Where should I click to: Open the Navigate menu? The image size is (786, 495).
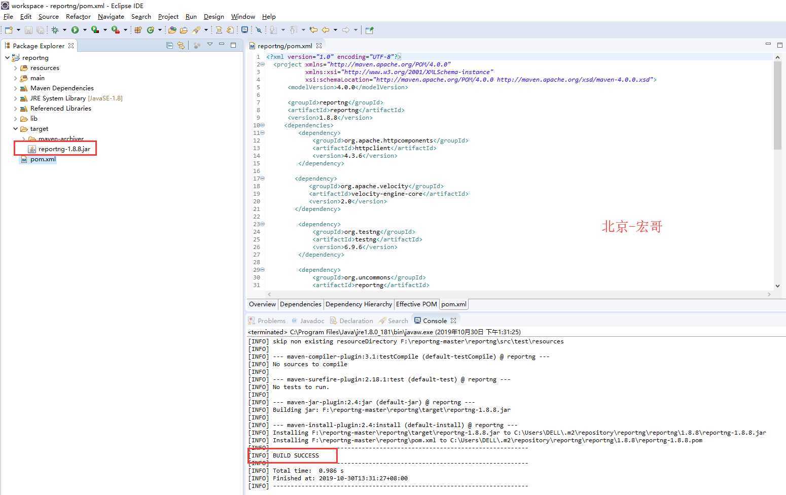111,16
